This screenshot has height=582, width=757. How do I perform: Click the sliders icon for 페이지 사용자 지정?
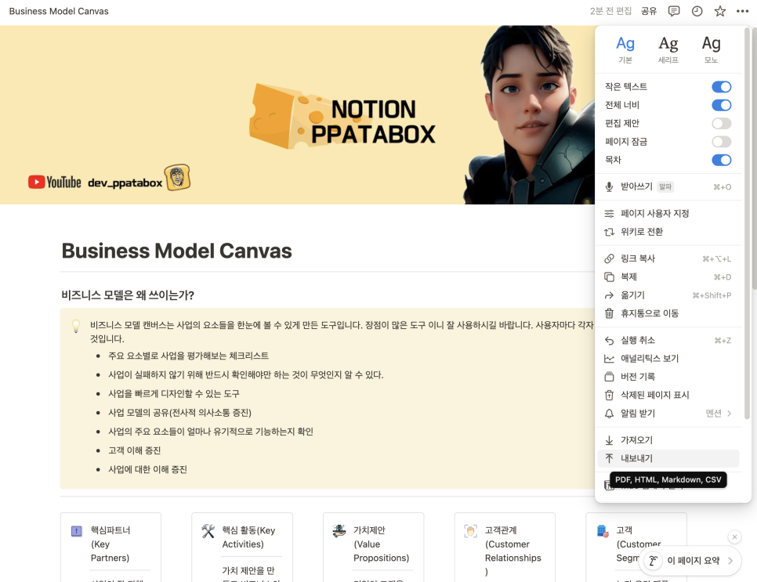click(x=609, y=213)
